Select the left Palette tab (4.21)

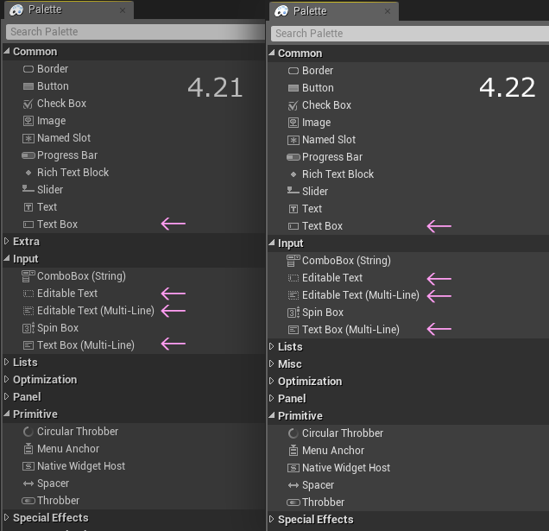pos(69,10)
